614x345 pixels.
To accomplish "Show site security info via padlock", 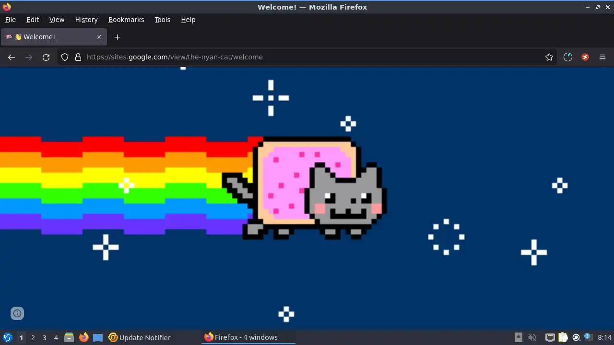I will (78, 57).
